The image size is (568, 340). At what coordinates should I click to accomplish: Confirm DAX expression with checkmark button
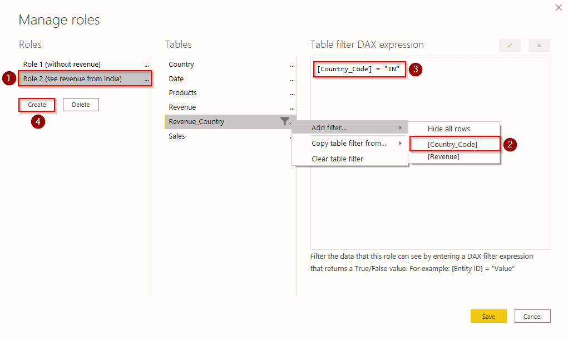click(x=510, y=46)
